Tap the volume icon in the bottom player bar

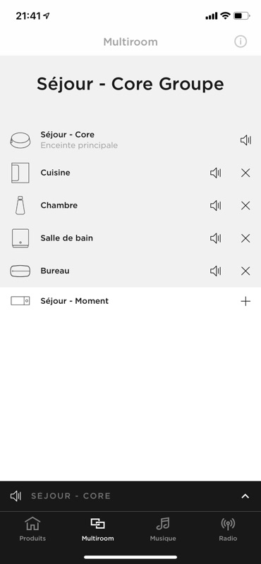click(16, 496)
